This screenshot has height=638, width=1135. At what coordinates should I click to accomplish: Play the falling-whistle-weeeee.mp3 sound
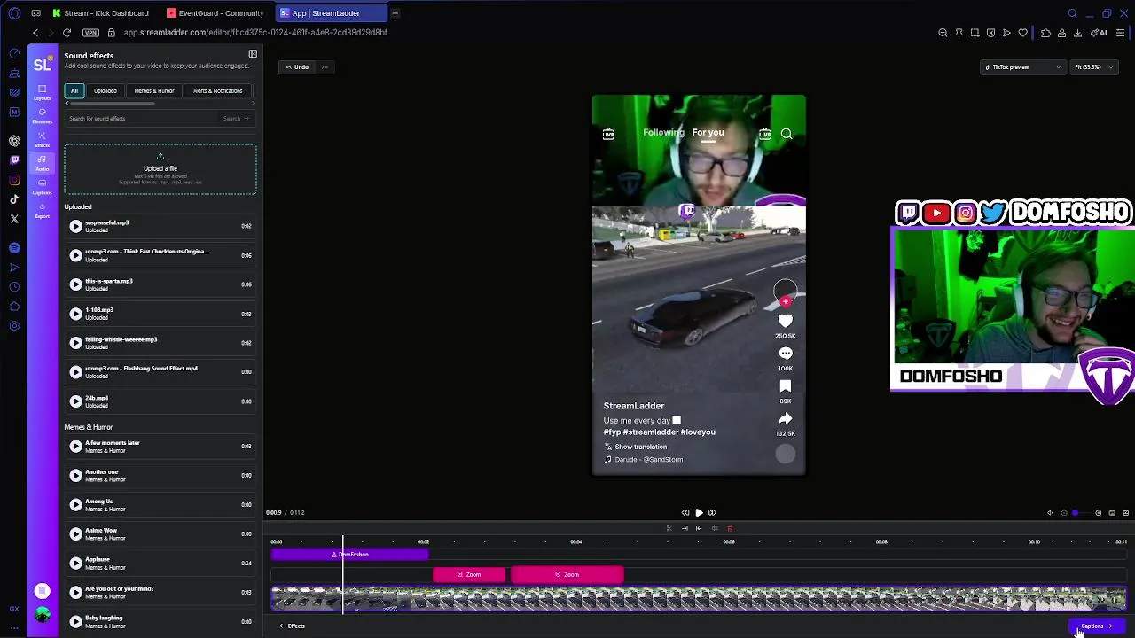pos(75,343)
